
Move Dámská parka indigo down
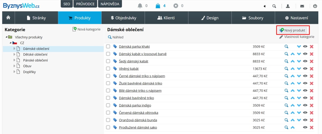[299, 105]
